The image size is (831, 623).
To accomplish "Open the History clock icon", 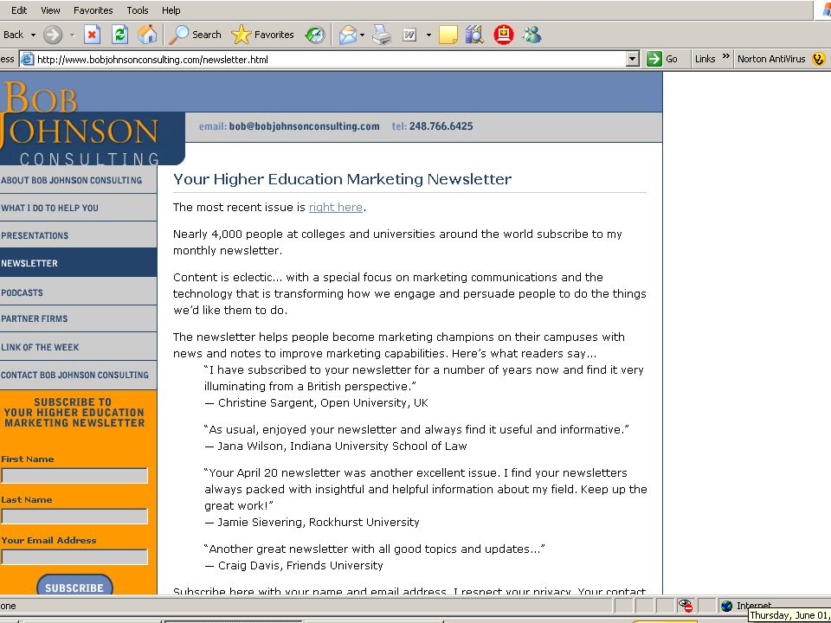I will 315,35.
